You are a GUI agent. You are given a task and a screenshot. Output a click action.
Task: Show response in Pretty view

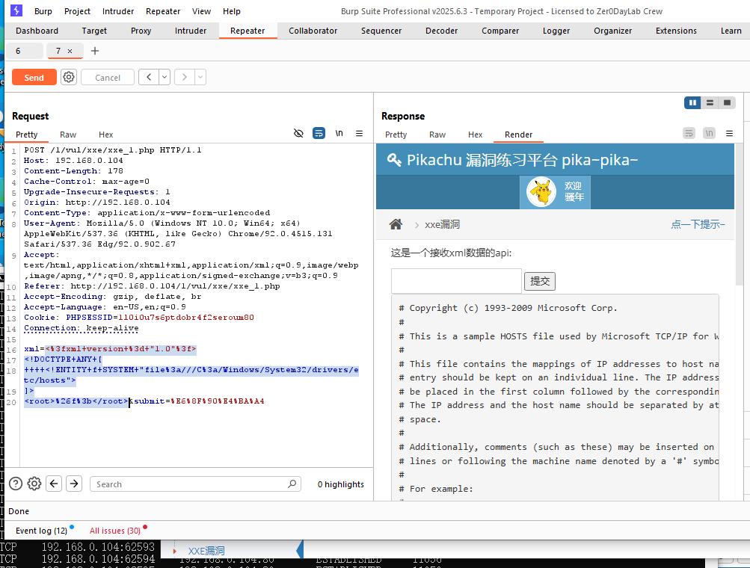click(396, 135)
